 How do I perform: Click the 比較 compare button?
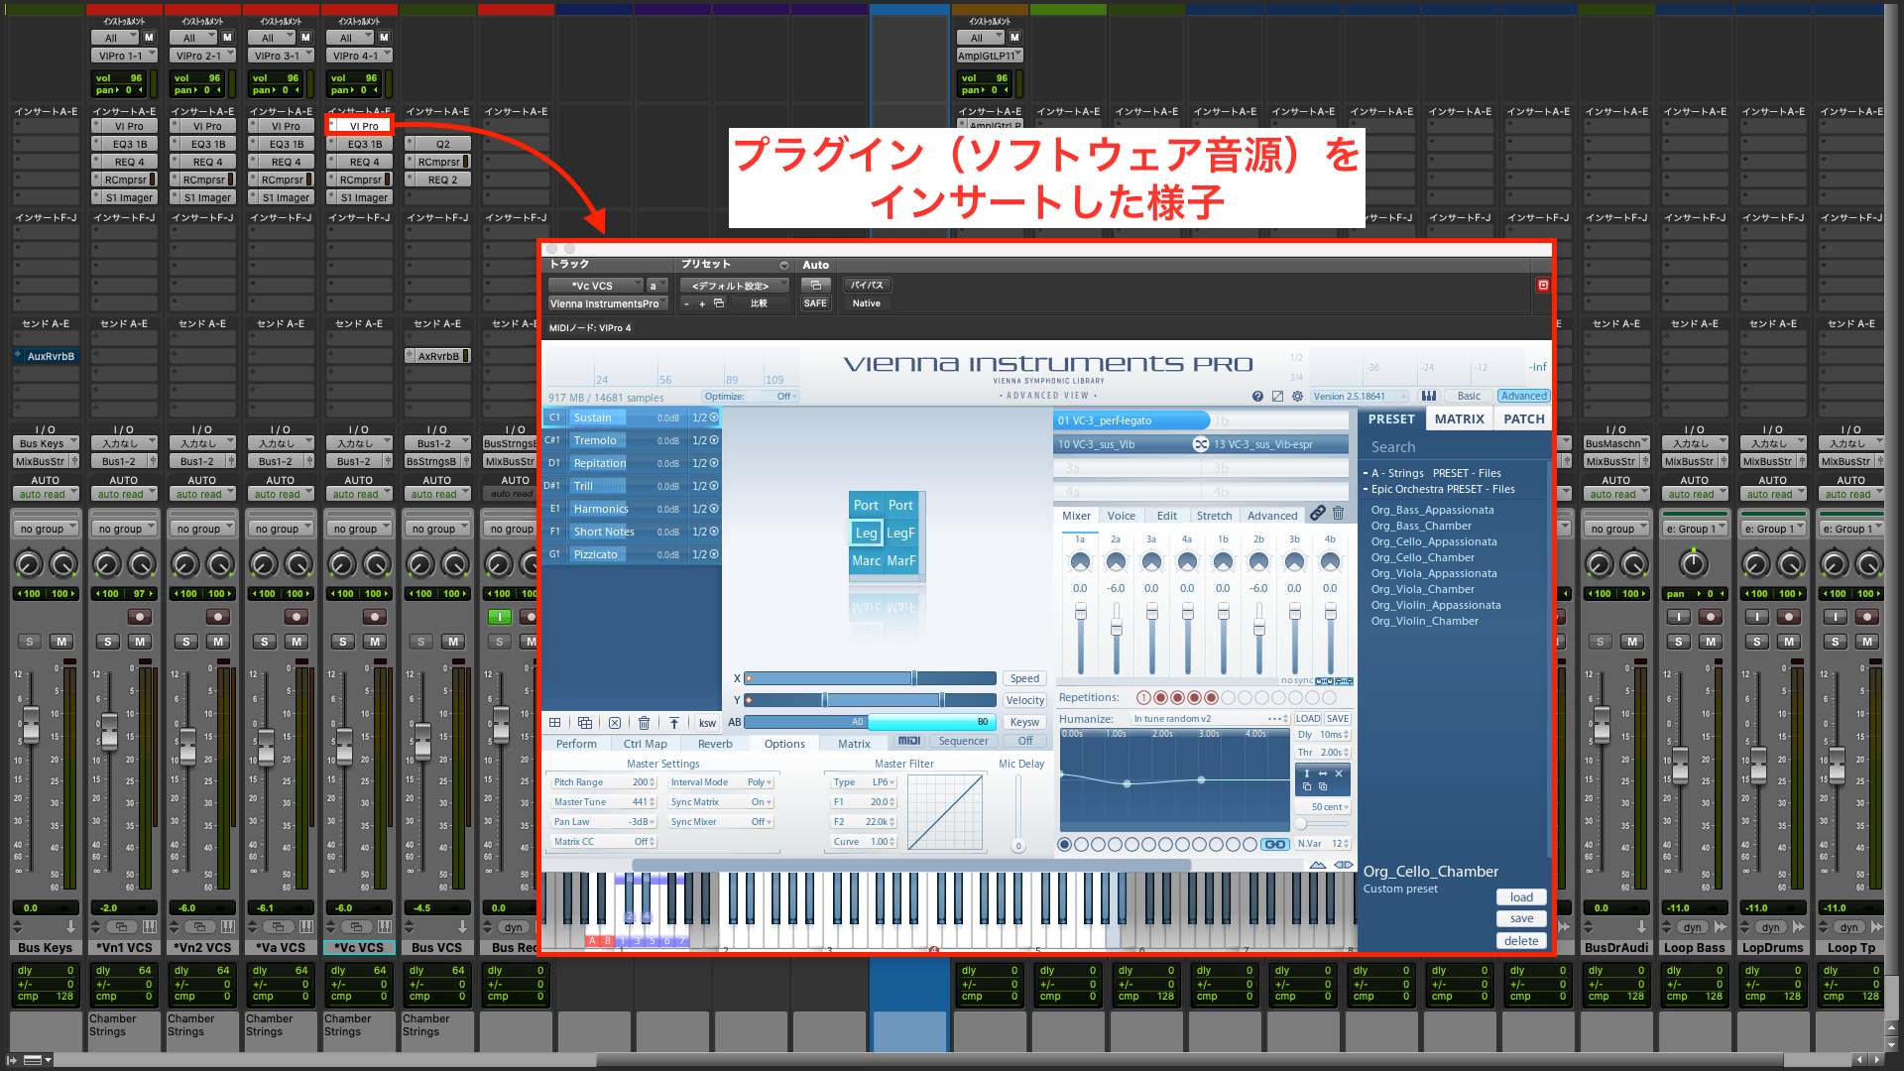pos(759,303)
